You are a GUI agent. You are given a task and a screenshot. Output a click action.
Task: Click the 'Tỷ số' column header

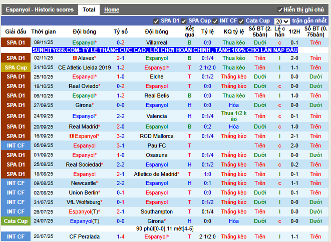point(121,31)
